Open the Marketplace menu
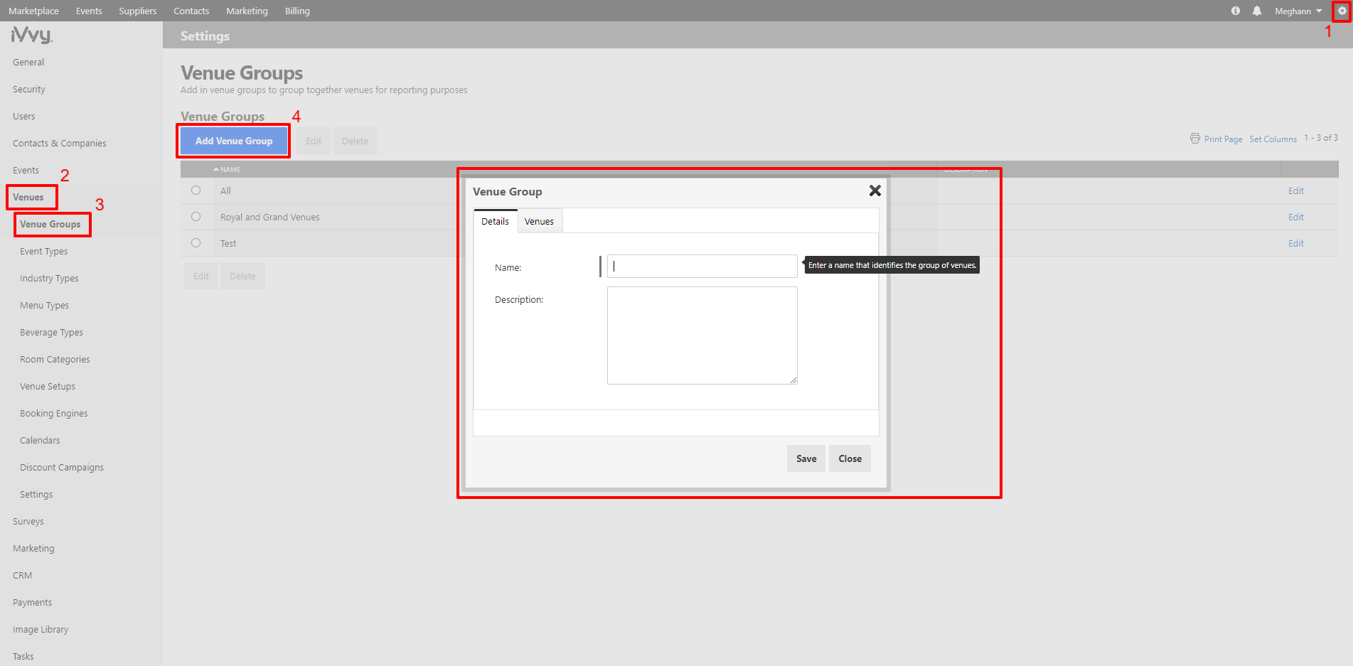Image resolution: width=1353 pixels, height=666 pixels. coord(33,11)
